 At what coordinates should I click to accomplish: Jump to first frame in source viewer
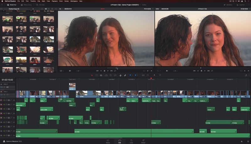[x=97, y=71]
